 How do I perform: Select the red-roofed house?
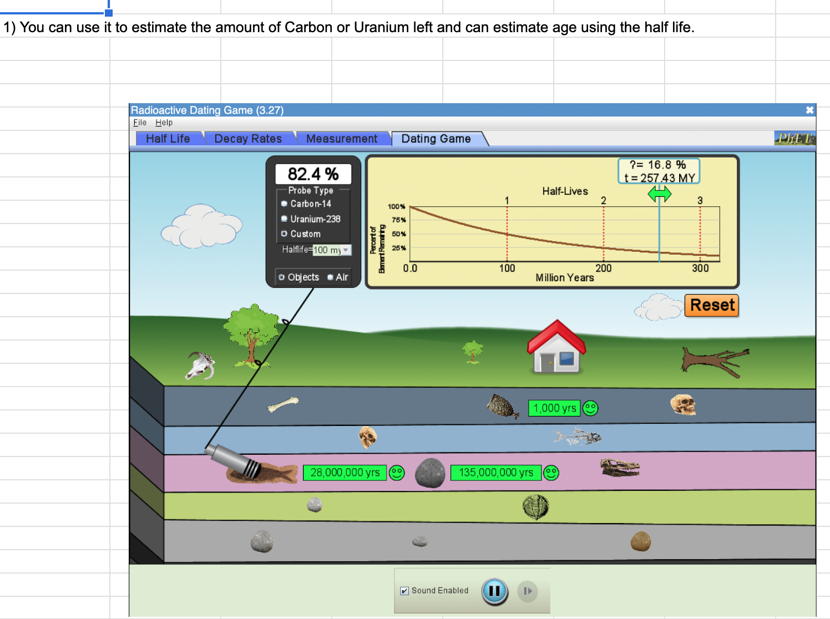click(556, 346)
